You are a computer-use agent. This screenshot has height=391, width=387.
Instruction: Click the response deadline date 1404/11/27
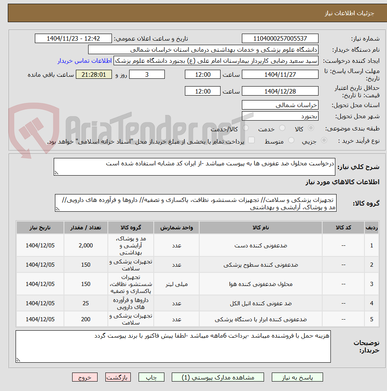[280, 74]
